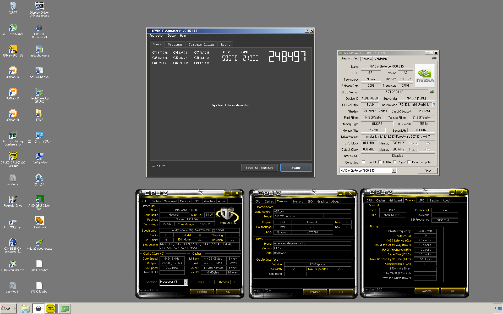Toggle DirectCompute checkbox in GPU-Z

[409, 162]
